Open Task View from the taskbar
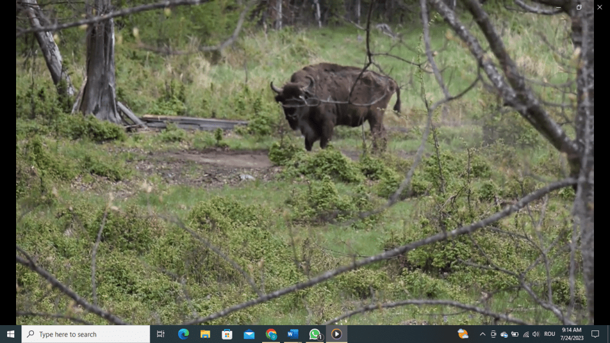The width and height of the screenshot is (610, 343). pos(161,334)
